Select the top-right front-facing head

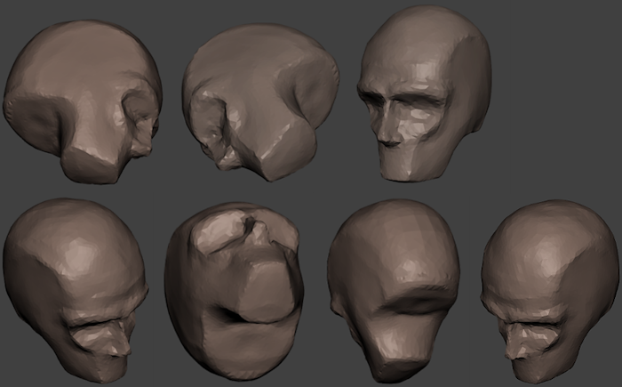point(425,93)
